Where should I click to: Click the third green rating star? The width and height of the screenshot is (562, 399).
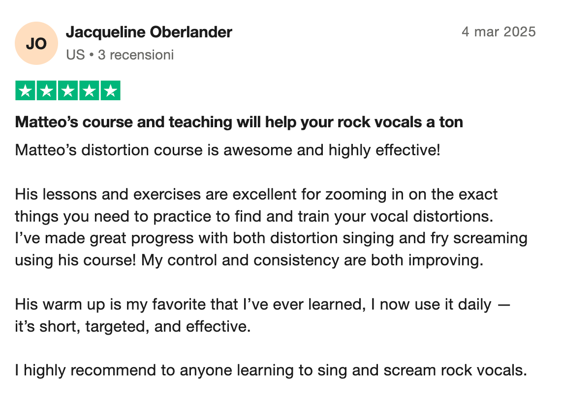point(68,90)
